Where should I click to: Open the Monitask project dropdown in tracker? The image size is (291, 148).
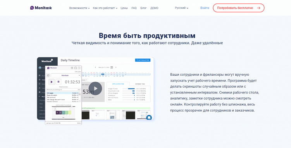(66, 75)
